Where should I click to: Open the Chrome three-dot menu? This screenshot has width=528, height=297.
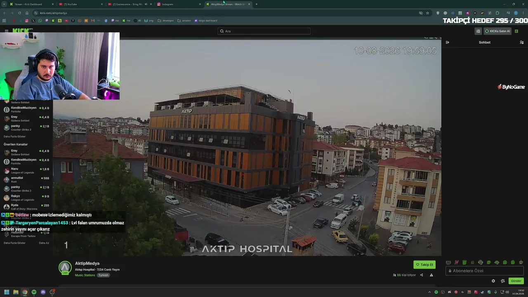(x=523, y=13)
